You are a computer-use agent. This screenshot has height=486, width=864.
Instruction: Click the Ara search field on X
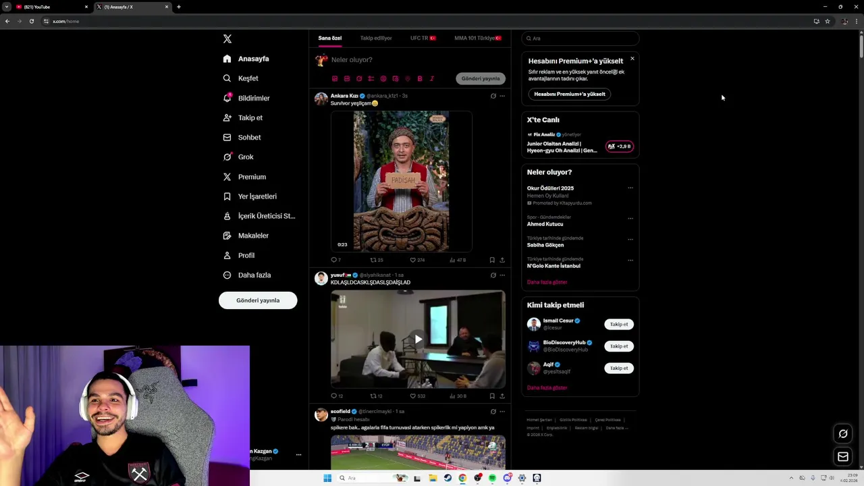click(x=580, y=38)
